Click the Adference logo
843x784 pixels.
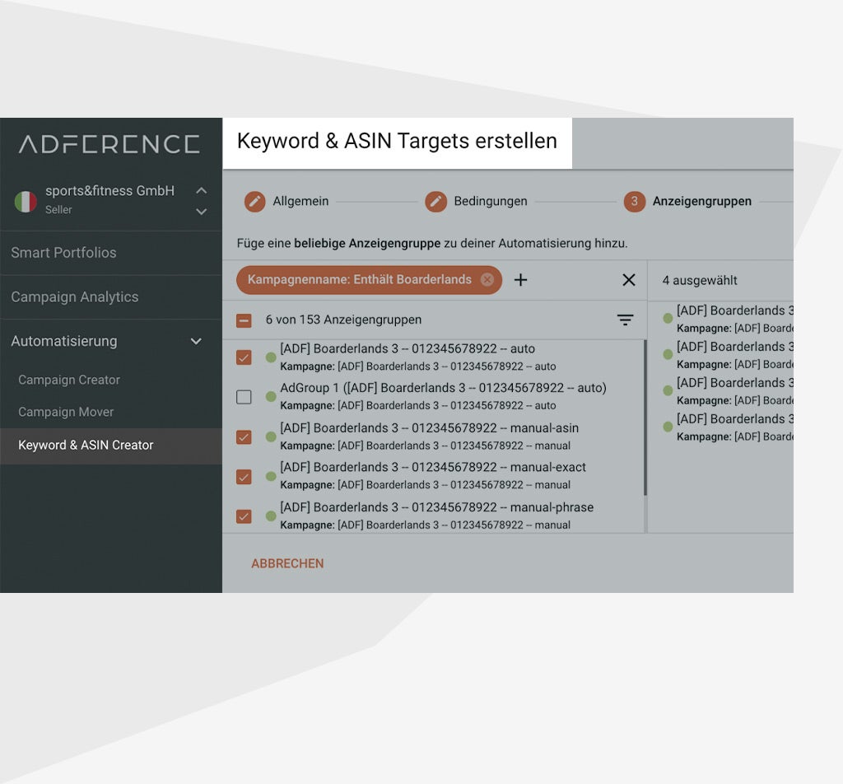(109, 144)
